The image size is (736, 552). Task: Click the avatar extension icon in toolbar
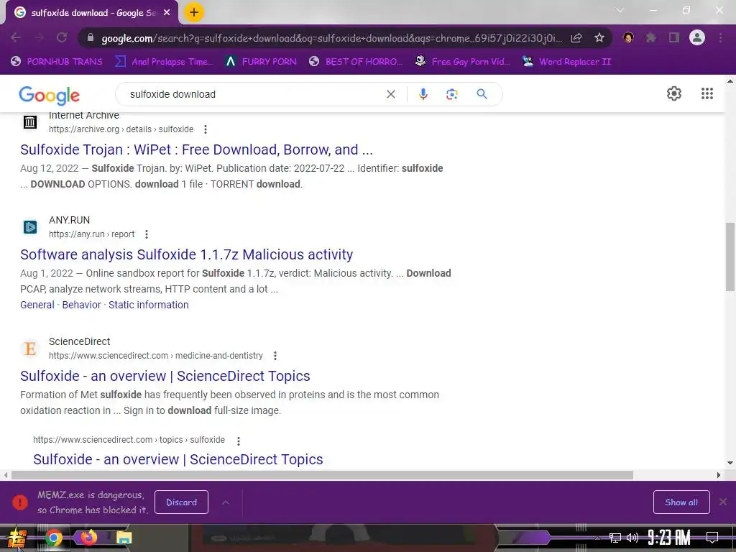coord(628,37)
